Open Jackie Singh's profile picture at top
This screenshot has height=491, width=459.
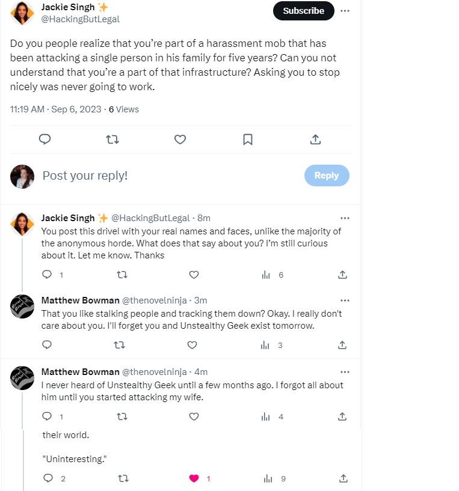(x=22, y=13)
